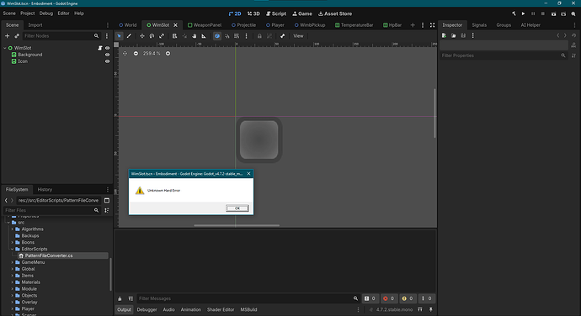Screen dimensions: 581x316
Task: Expand the Algorithms folder
Action: [13, 229]
